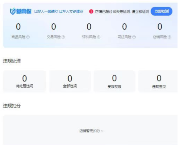
Task: Open help icon next to 司法风险
Action: pyautogui.click(x=134, y=37)
